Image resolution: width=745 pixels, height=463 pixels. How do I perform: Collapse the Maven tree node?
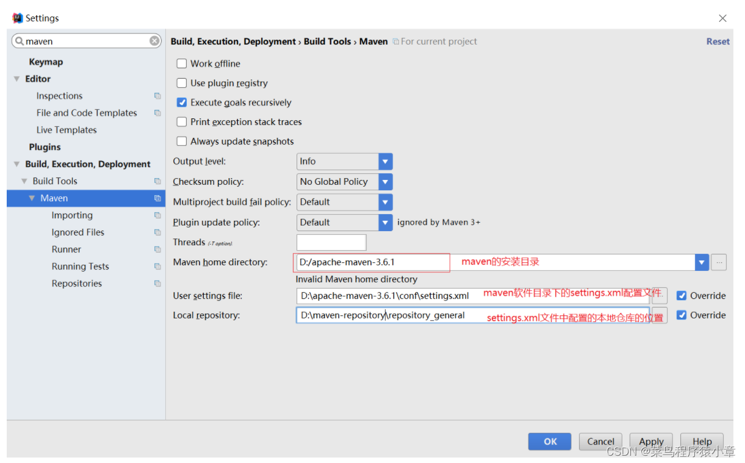tap(32, 198)
